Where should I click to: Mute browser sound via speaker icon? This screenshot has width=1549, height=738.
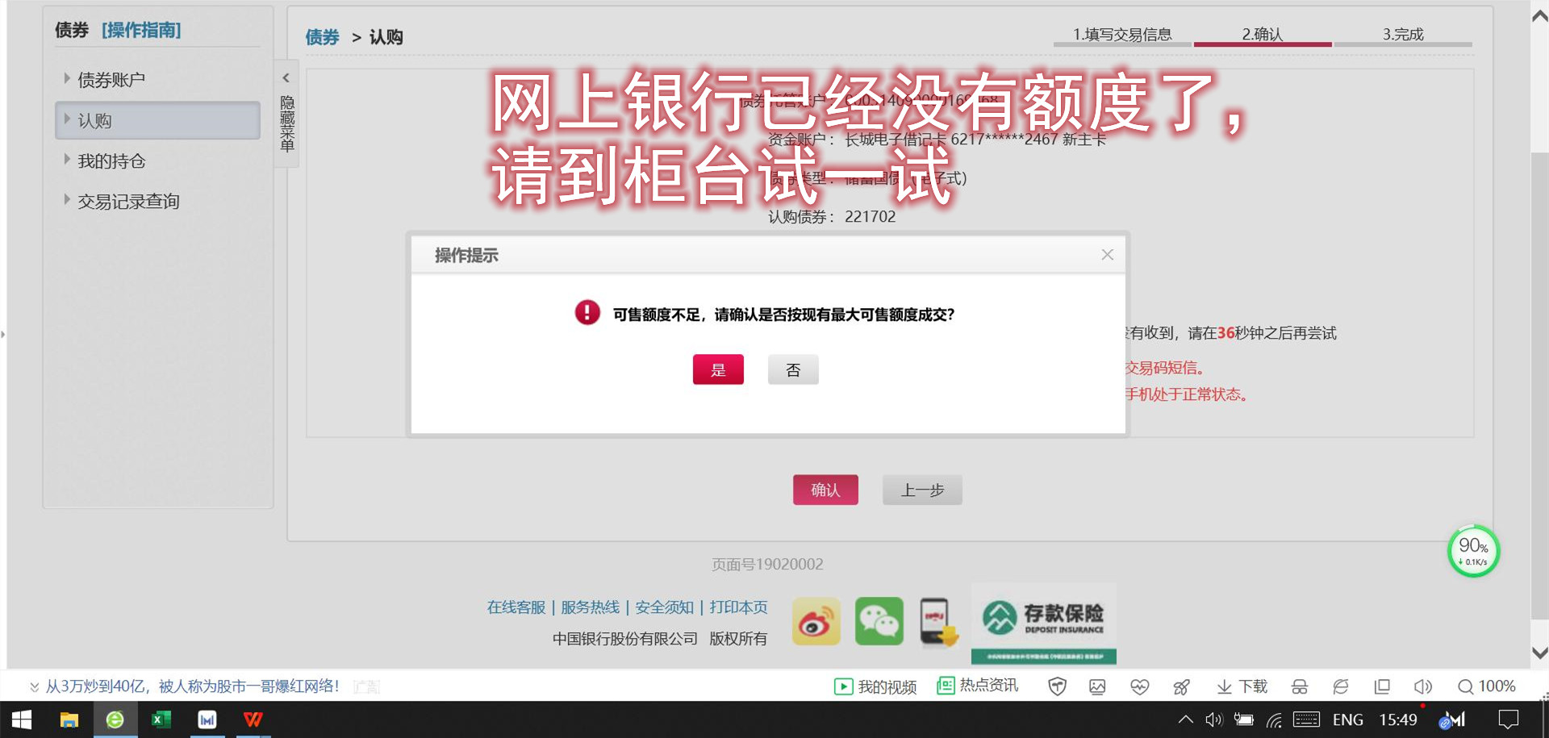(x=1423, y=686)
